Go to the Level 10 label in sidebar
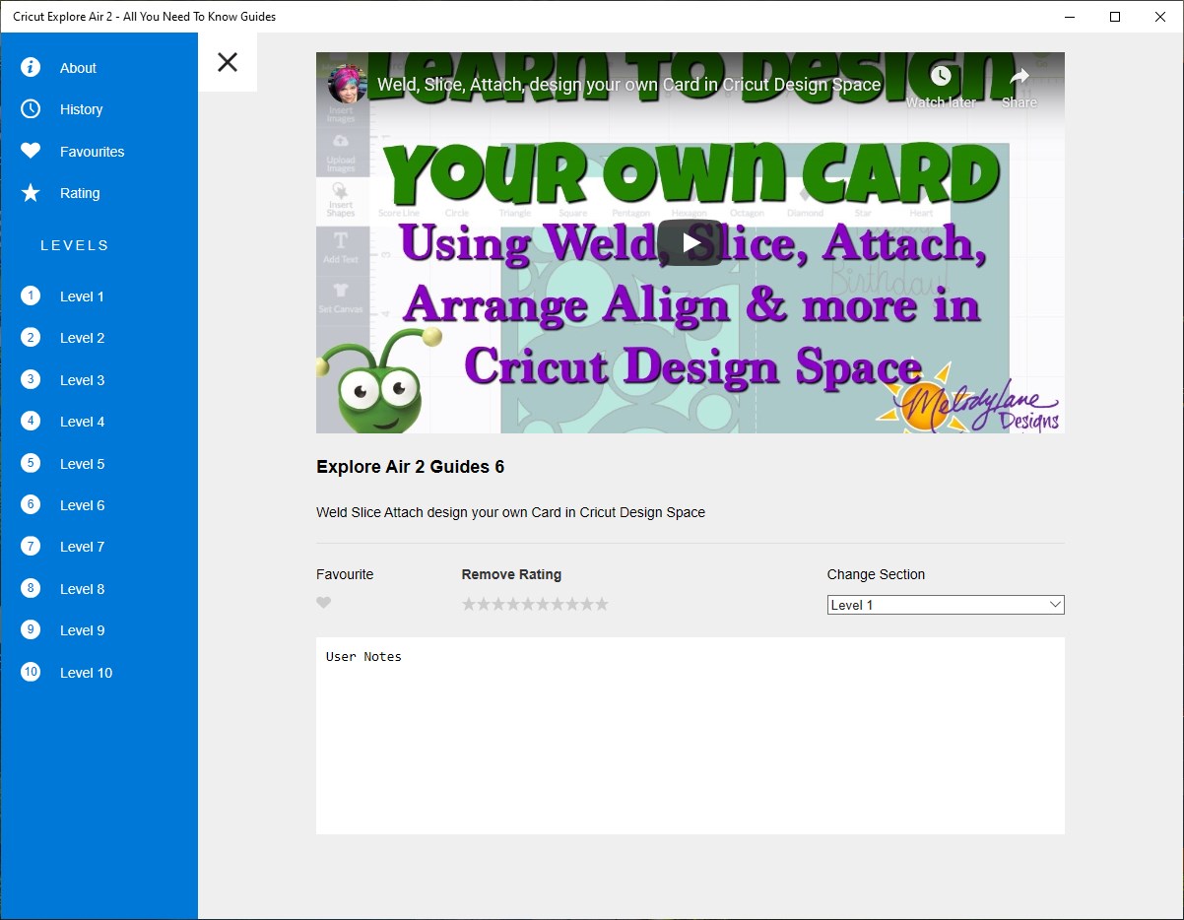 click(x=86, y=673)
